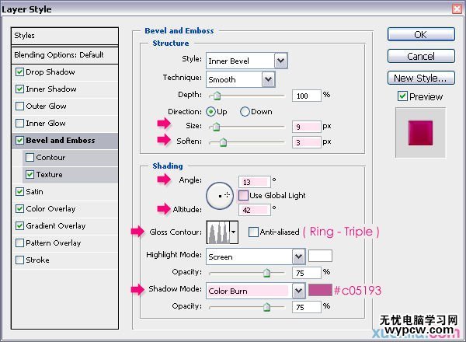Select the Up direction radio button
The width and height of the screenshot is (466, 342).
click(210, 111)
